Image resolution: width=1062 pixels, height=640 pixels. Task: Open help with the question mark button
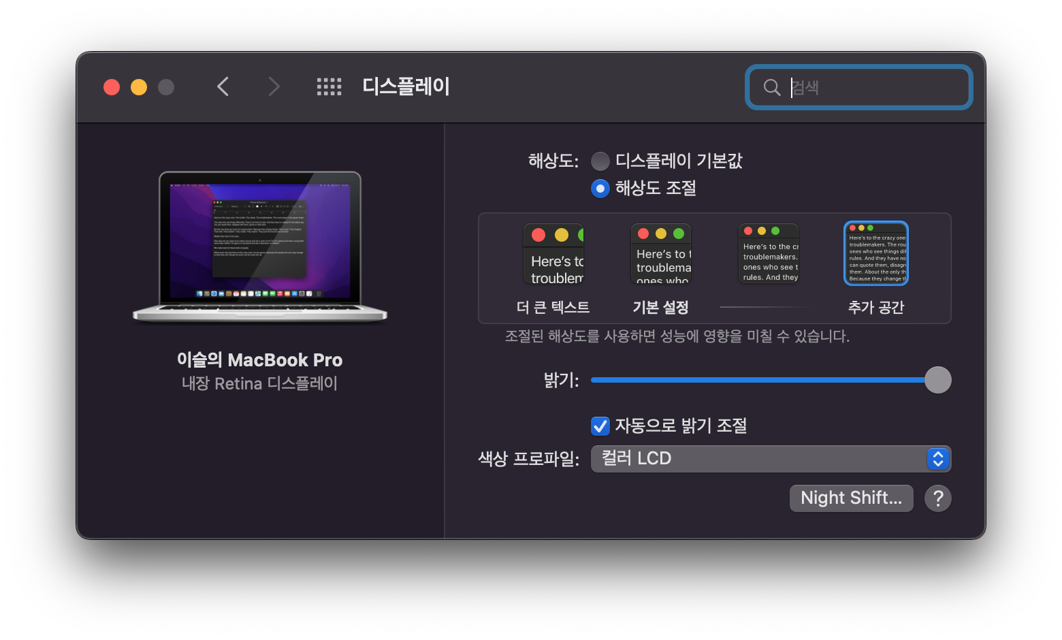(938, 498)
